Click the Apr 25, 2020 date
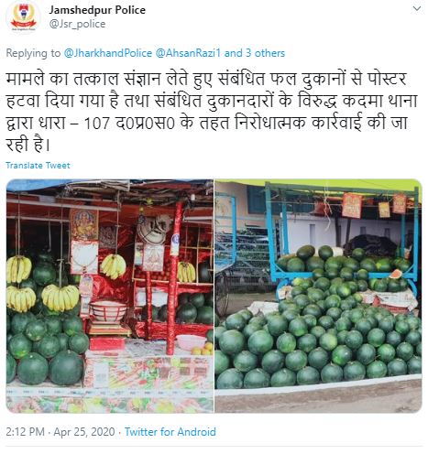Viewport: 428px width, 454px height. [x=84, y=432]
